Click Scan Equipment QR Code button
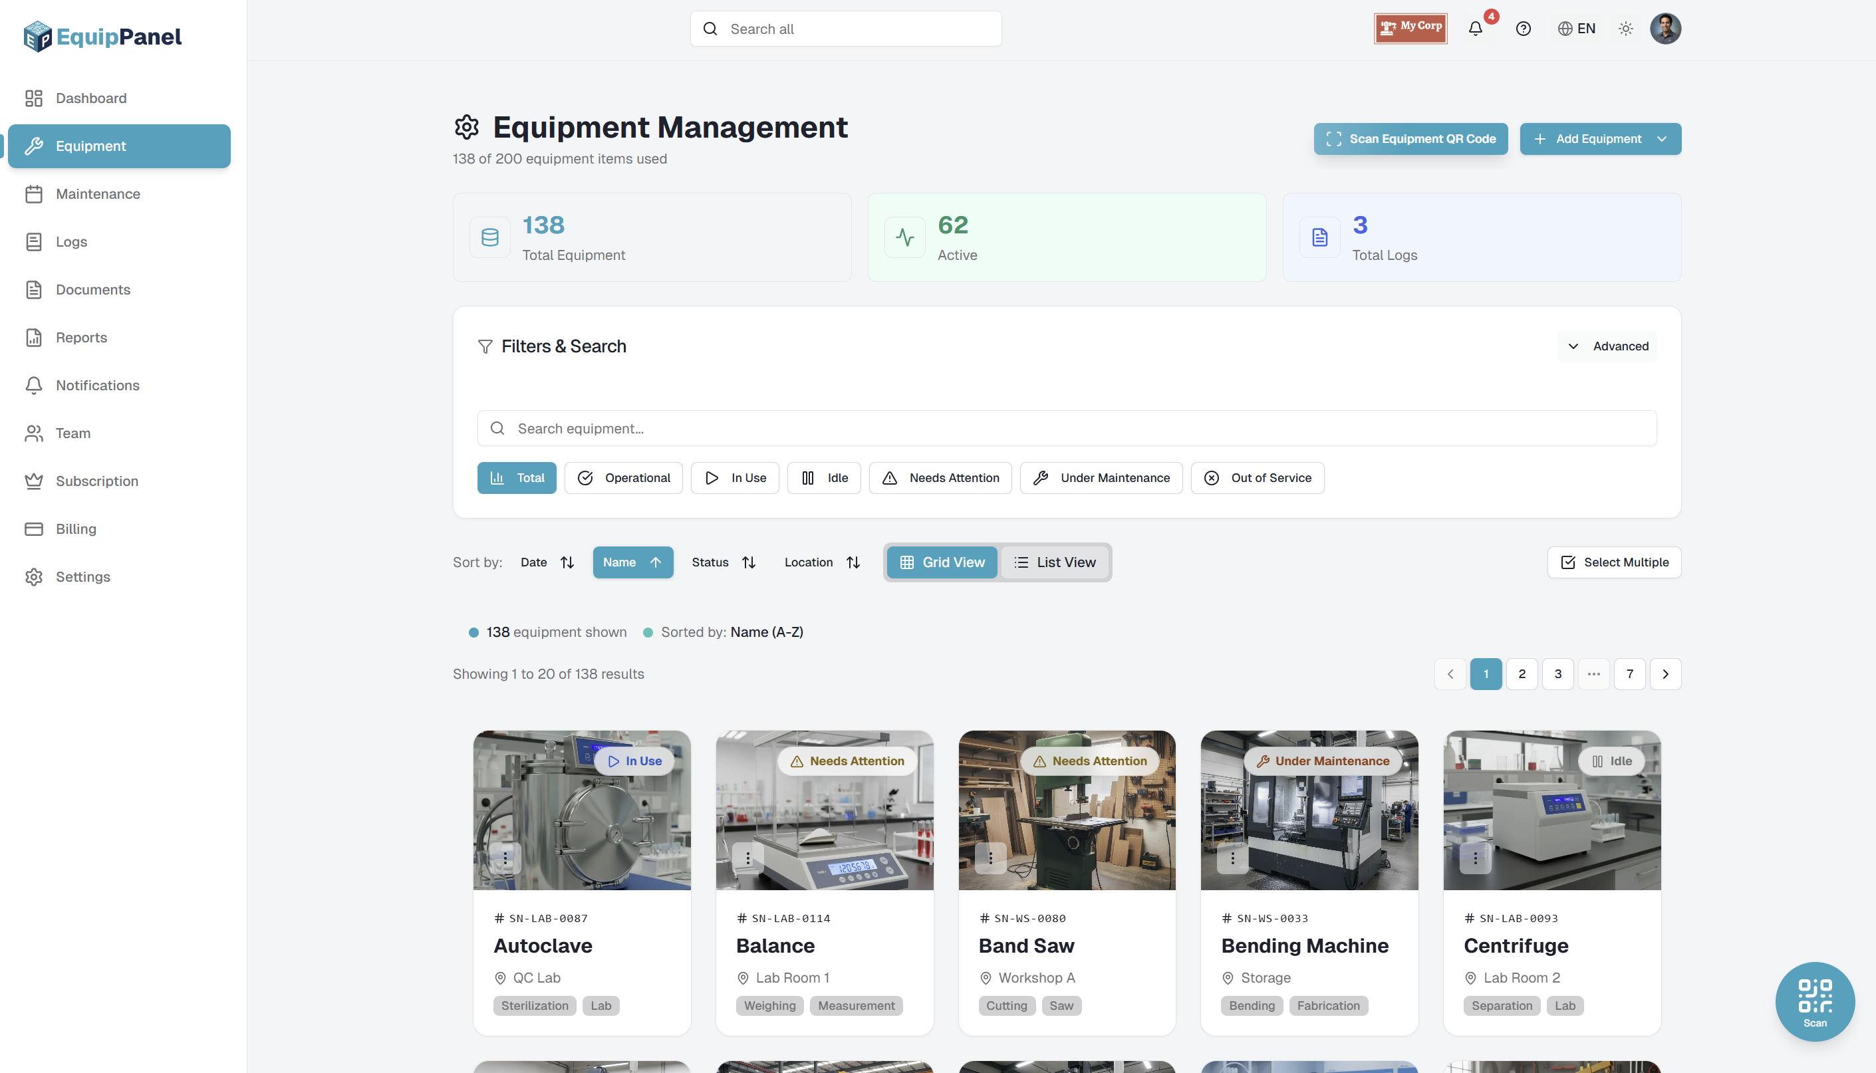This screenshot has width=1876, height=1073. coord(1410,138)
